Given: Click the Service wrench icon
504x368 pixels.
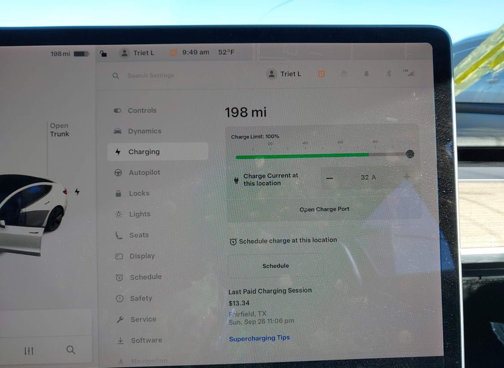Looking at the screenshot, I should tap(120, 320).
